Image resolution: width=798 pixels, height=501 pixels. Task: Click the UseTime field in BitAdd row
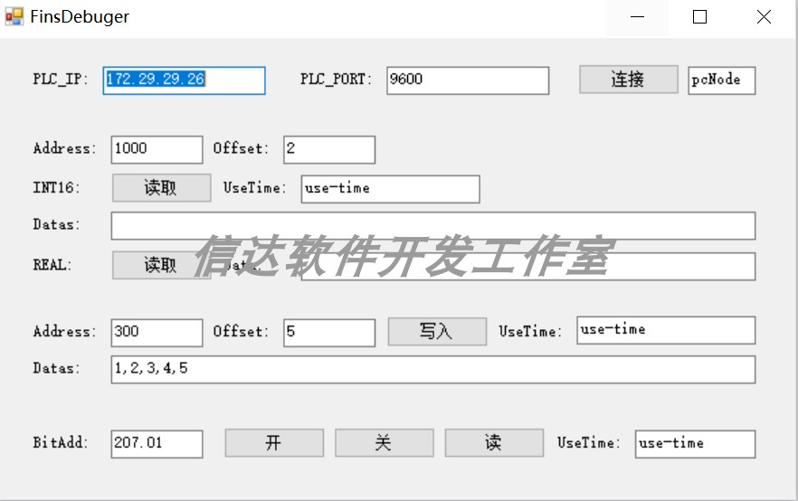click(695, 444)
